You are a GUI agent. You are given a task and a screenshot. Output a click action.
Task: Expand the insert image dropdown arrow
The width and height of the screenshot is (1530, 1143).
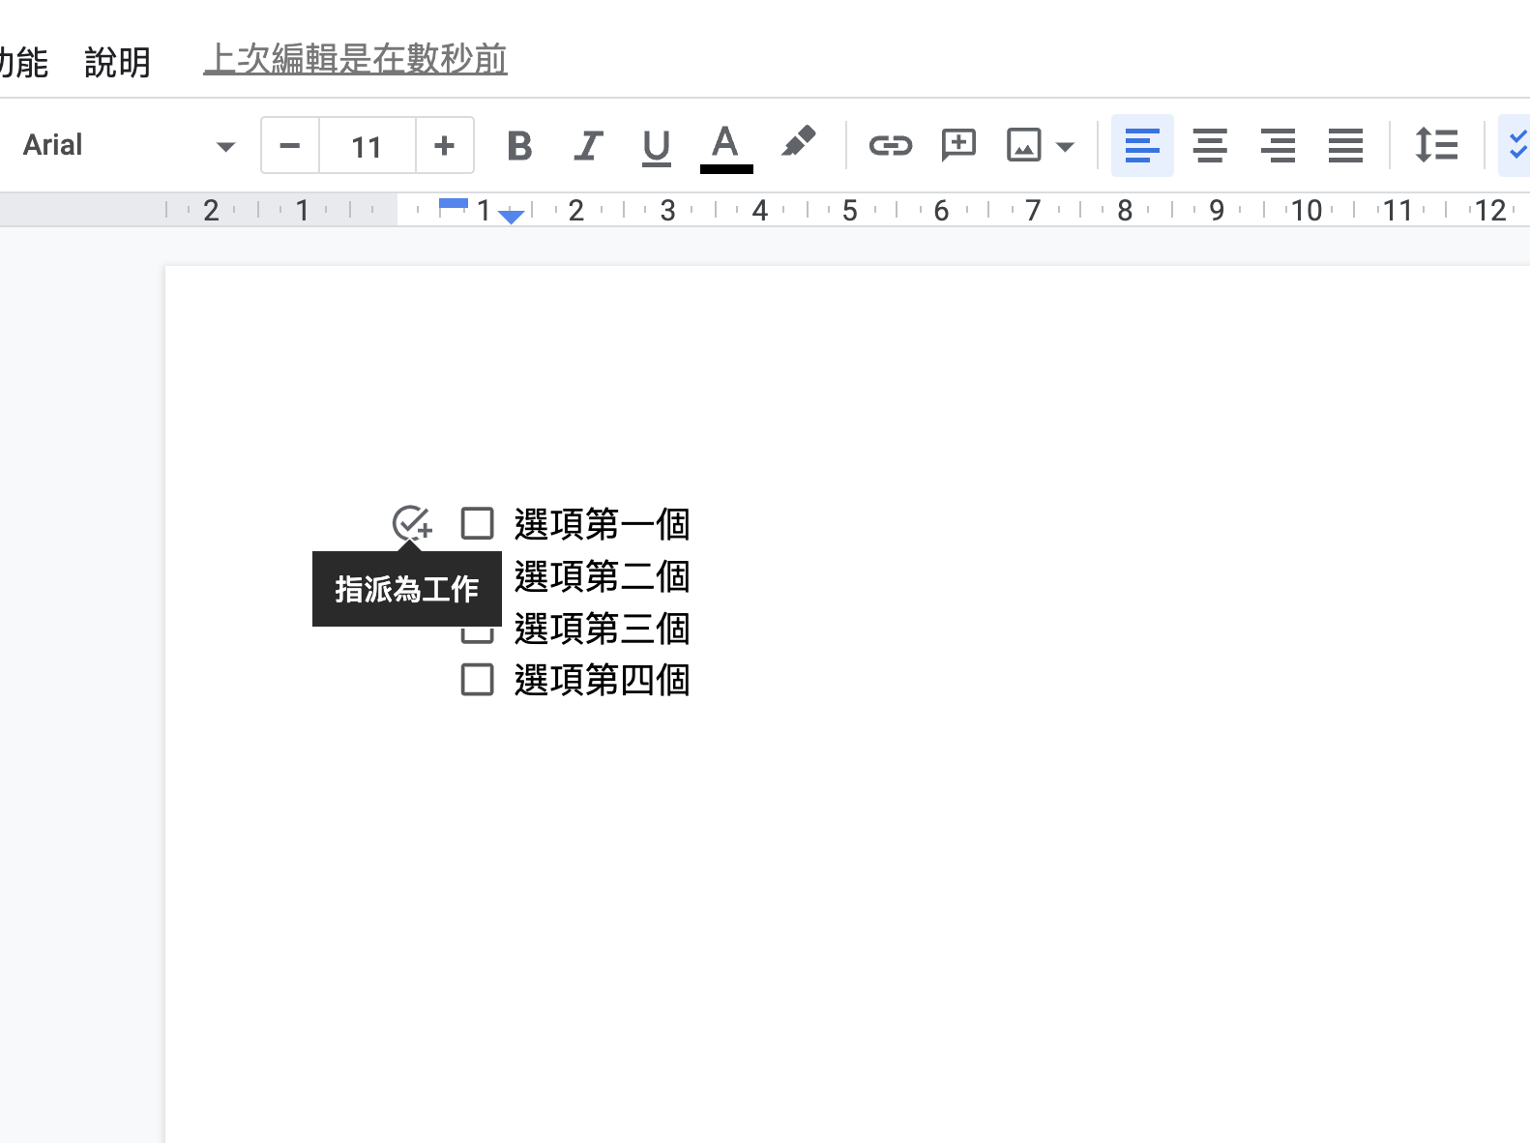[1065, 147]
